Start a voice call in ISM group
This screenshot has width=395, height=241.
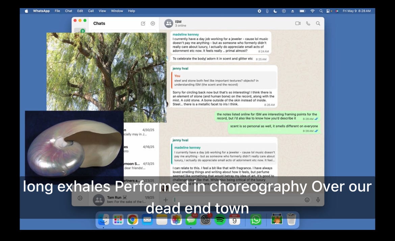(308, 23)
